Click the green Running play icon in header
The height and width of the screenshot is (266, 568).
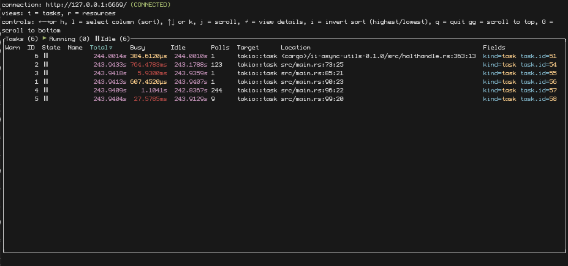[x=45, y=39]
